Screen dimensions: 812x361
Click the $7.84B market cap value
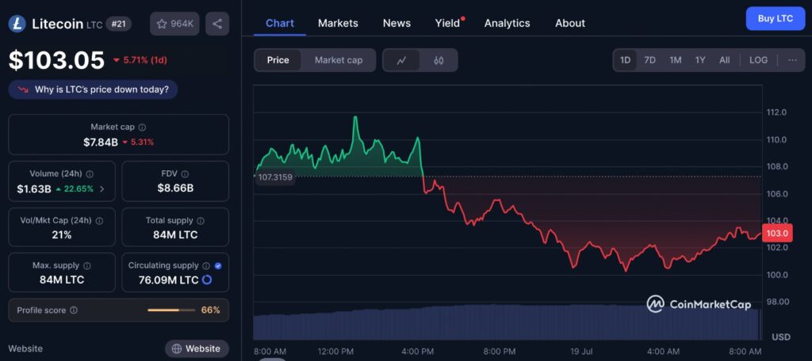(101, 142)
